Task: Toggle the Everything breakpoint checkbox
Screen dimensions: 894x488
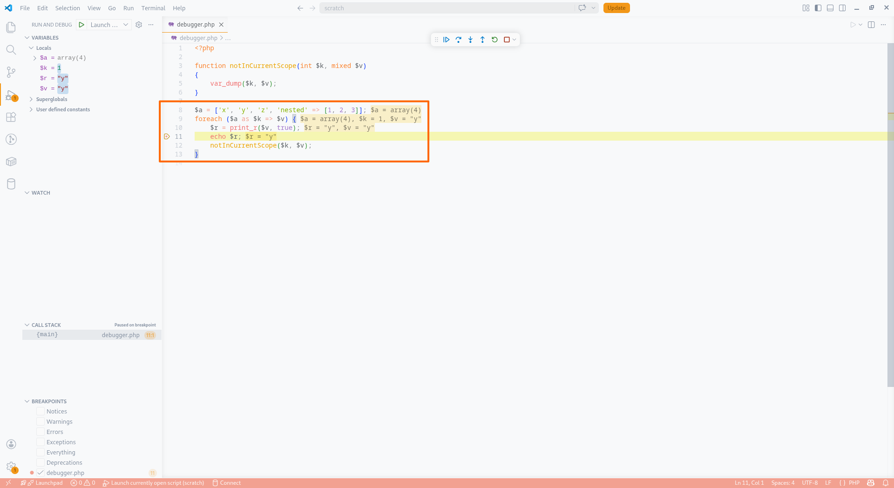Action: click(x=41, y=452)
